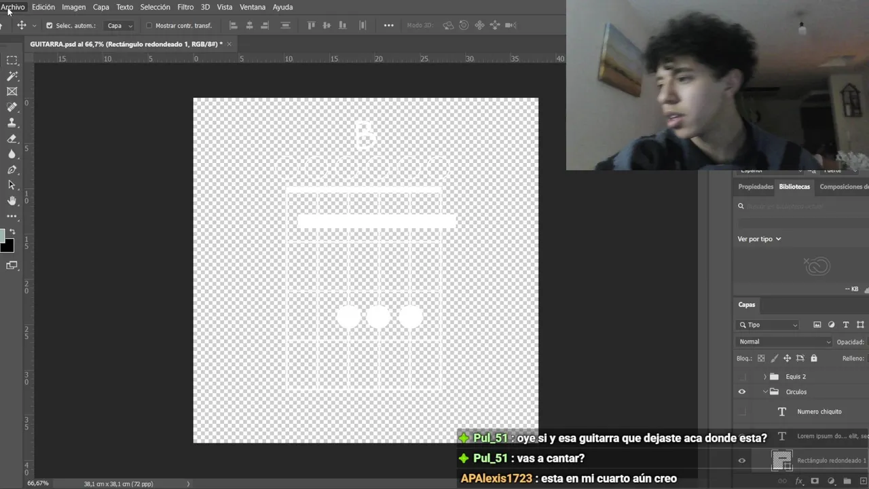Toggle lock transparent pixels

click(761, 359)
